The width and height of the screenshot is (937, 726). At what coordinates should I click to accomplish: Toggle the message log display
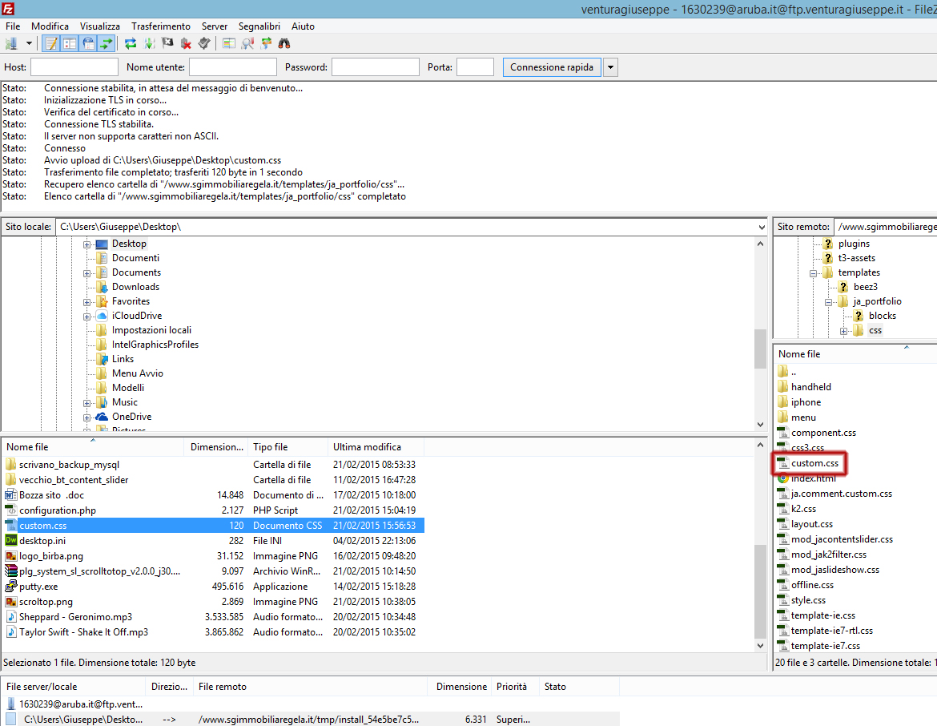tap(51, 43)
